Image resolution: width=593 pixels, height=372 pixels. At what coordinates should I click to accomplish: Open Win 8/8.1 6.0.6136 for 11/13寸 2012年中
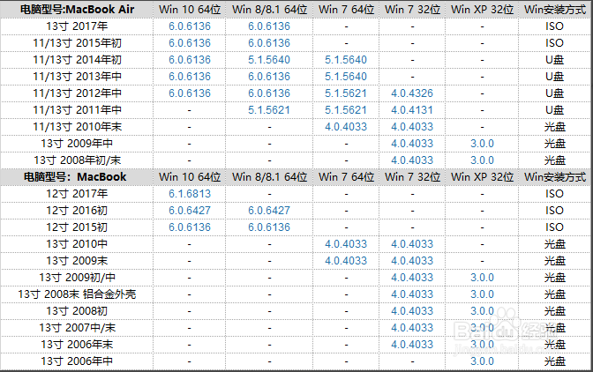(269, 93)
